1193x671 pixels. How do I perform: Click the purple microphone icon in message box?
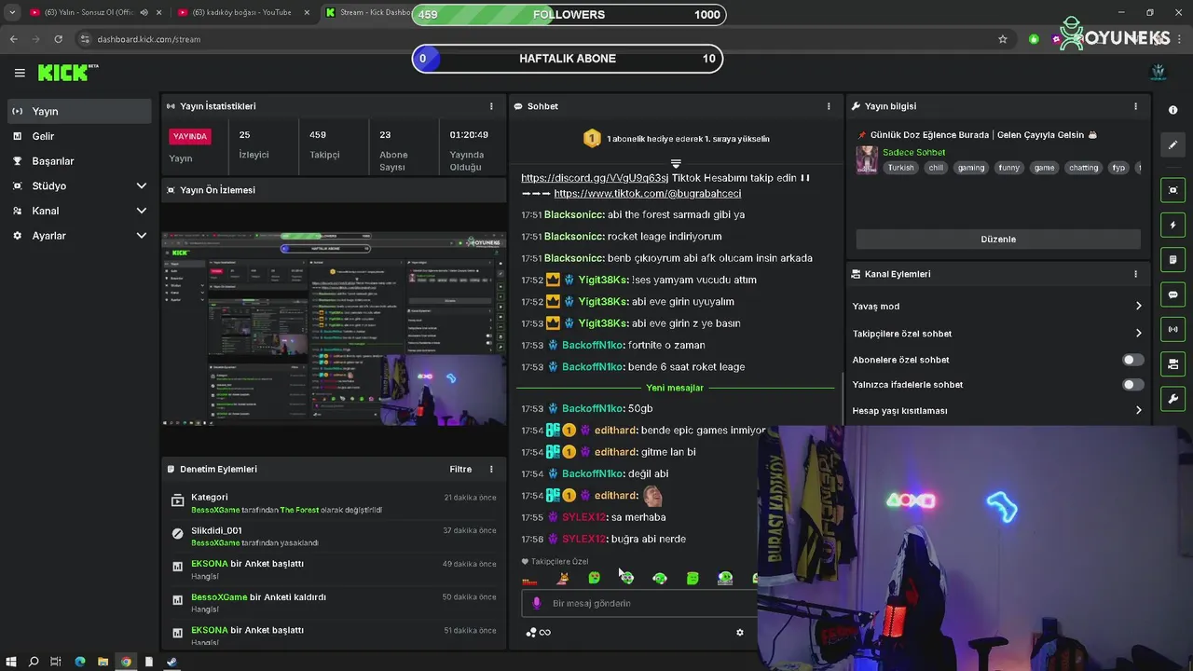click(536, 603)
